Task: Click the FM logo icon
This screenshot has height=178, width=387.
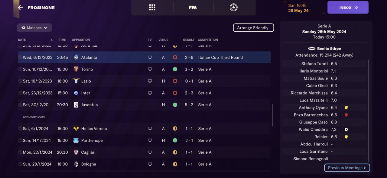Action: [193, 8]
